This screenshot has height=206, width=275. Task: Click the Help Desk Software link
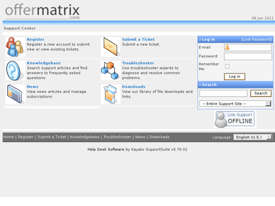(x=106, y=149)
